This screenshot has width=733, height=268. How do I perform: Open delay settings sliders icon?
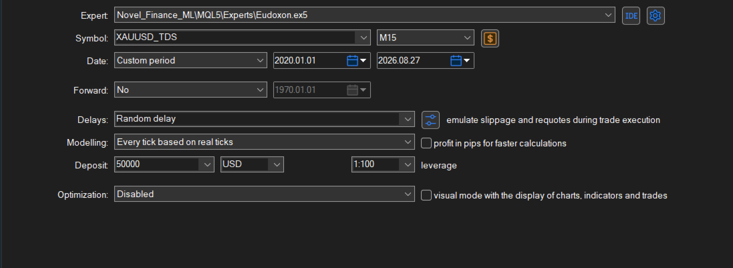coord(430,120)
